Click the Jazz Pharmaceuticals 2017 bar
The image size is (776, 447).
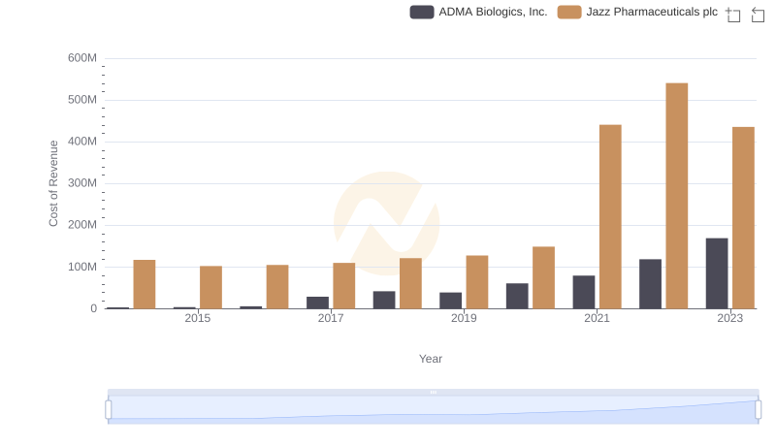(344, 286)
